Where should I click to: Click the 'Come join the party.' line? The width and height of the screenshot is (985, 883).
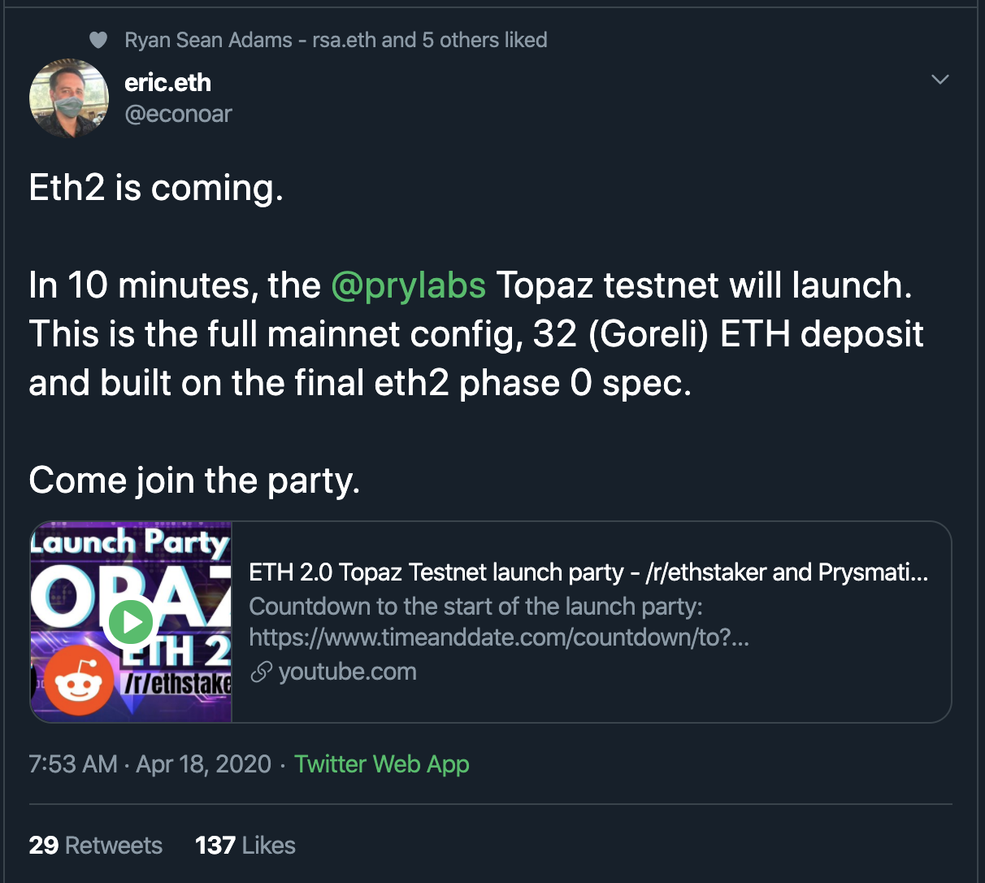point(194,481)
